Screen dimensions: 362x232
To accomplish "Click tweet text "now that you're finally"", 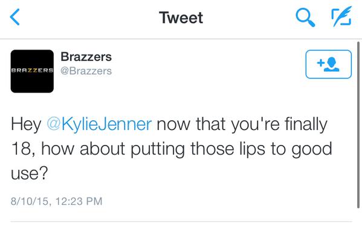I will [x=242, y=124].
